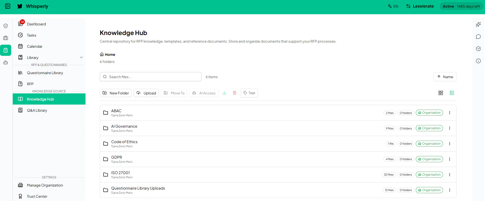Open the chat bubble icon on right rail
485x201 pixels.
[x=478, y=37]
